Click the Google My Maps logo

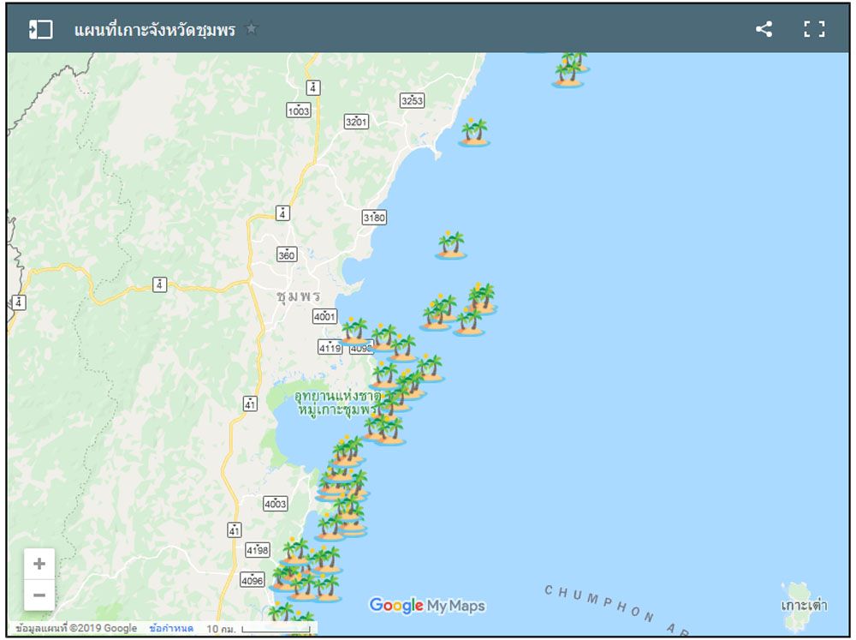pos(427,606)
